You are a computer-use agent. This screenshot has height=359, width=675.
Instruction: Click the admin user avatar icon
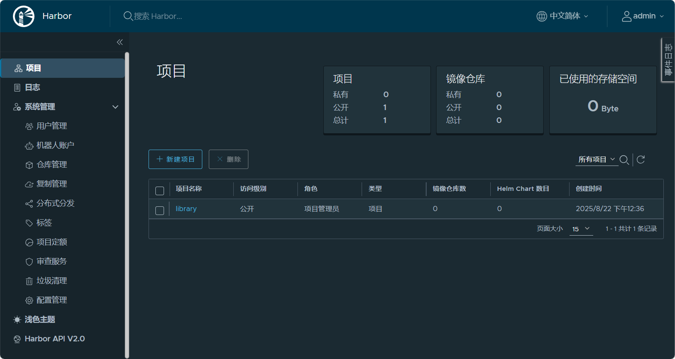[x=627, y=16]
